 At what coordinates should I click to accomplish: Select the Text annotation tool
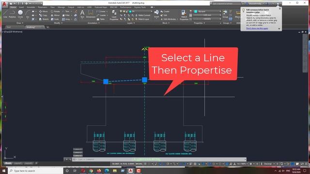[82, 14]
